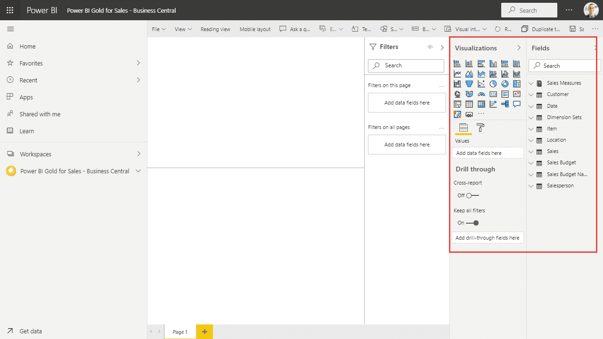603x339 pixels.
Task: Select the Pie chart visual
Action: click(493, 84)
